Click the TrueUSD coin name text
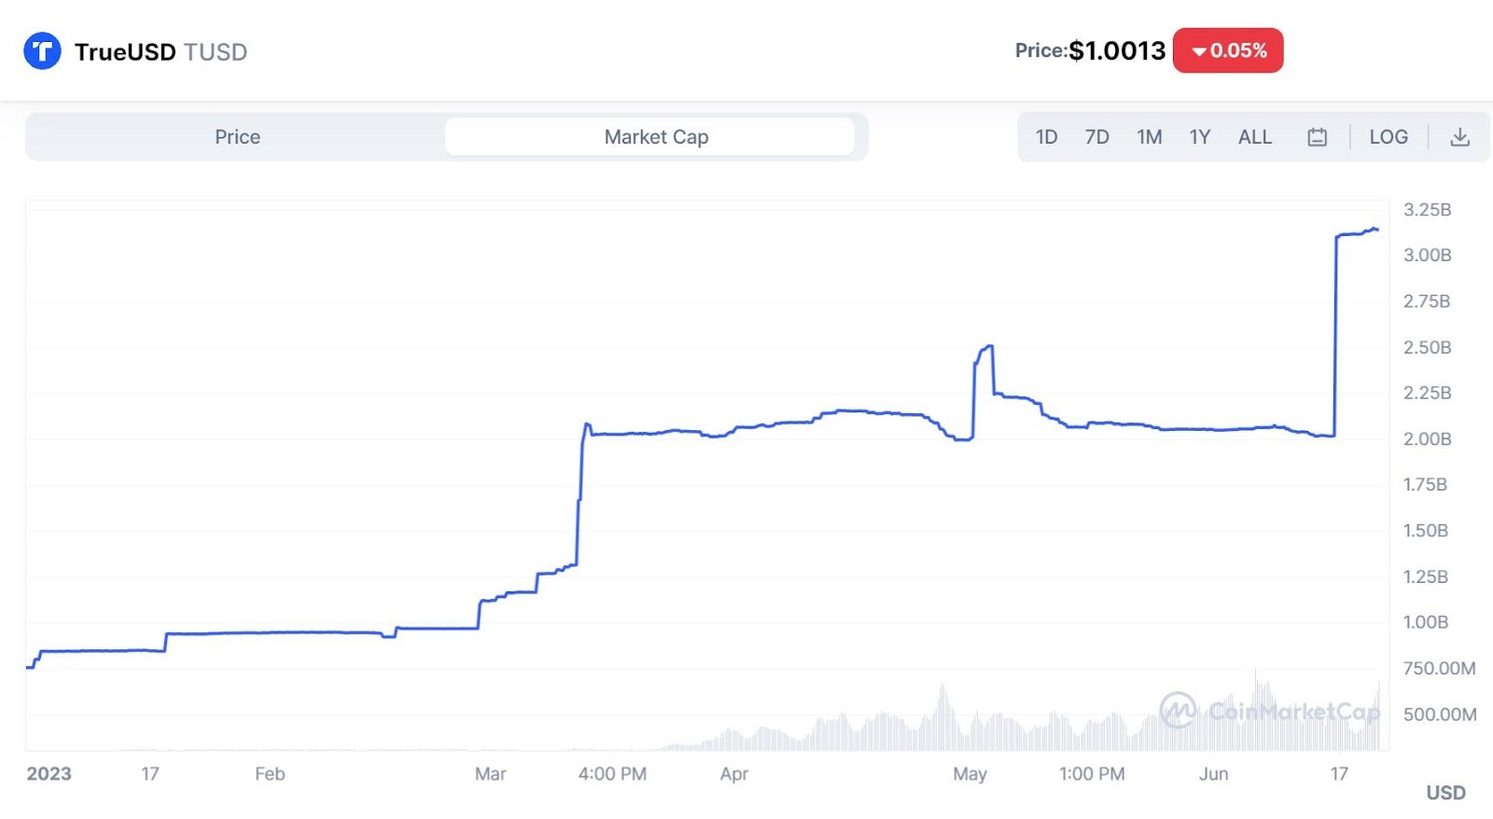 pyautogui.click(x=125, y=51)
